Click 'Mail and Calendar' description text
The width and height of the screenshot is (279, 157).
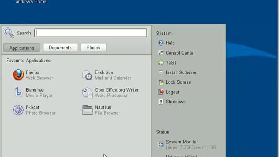113,78
